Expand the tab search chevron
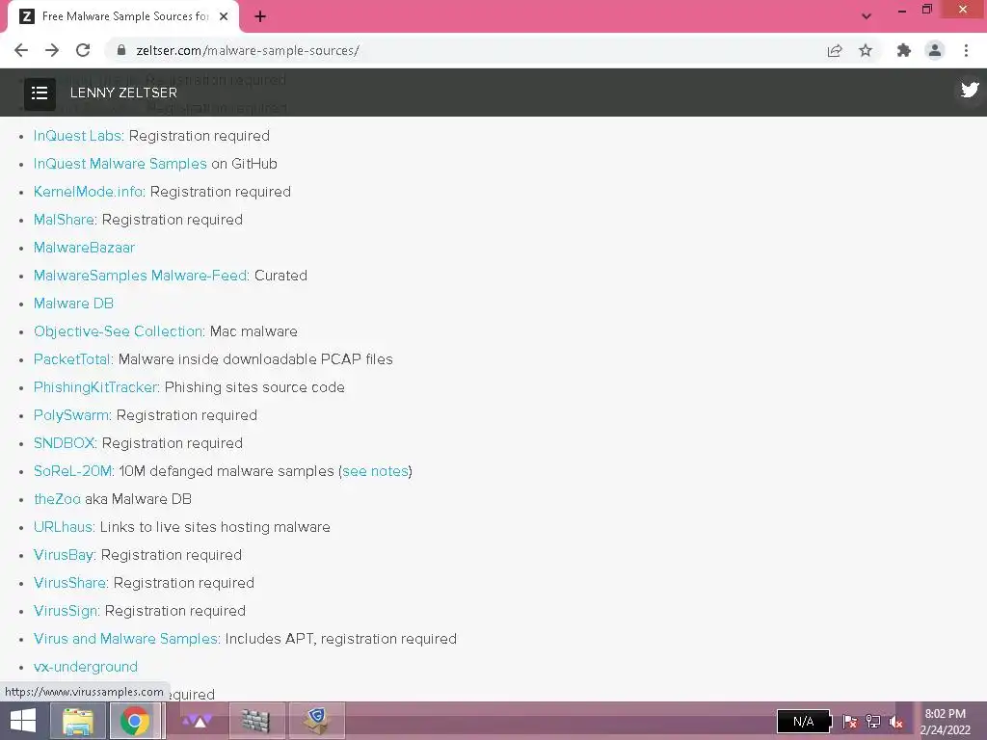This screenshot has width=987, height=740. pyautogui.click(x=867, y=16)
